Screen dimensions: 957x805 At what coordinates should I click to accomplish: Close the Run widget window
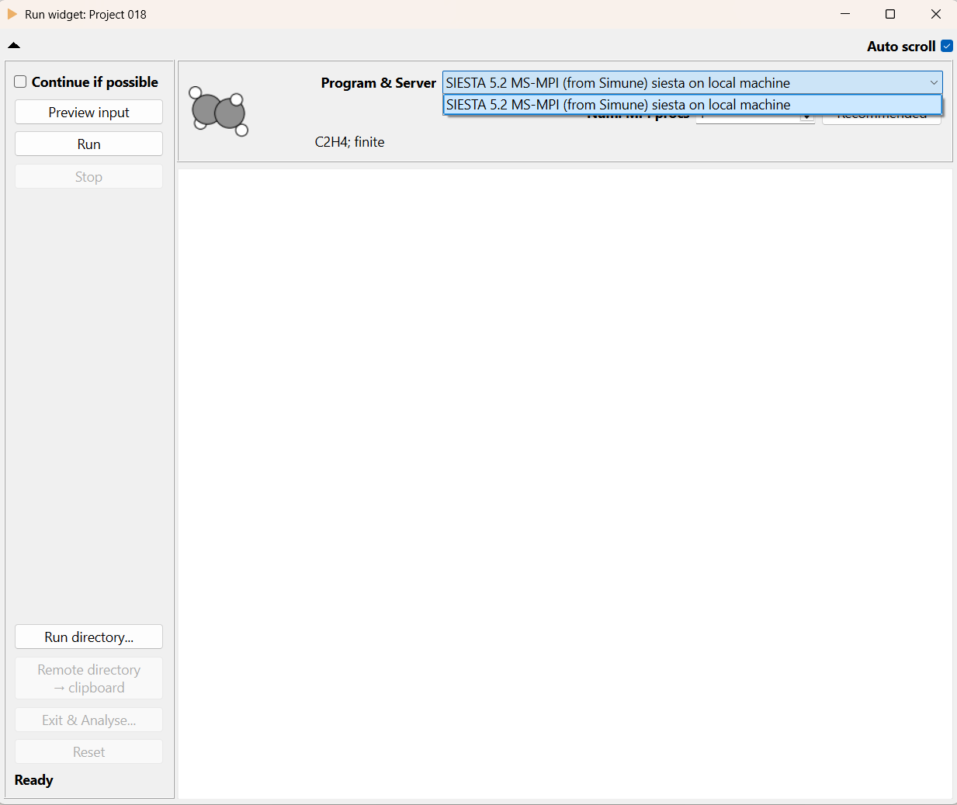click(935, 14)
